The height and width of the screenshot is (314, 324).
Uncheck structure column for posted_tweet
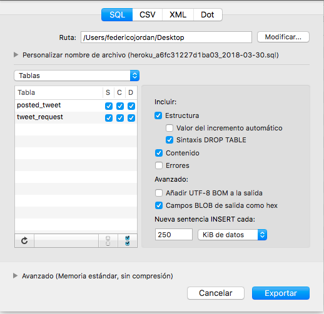[109, 106]
